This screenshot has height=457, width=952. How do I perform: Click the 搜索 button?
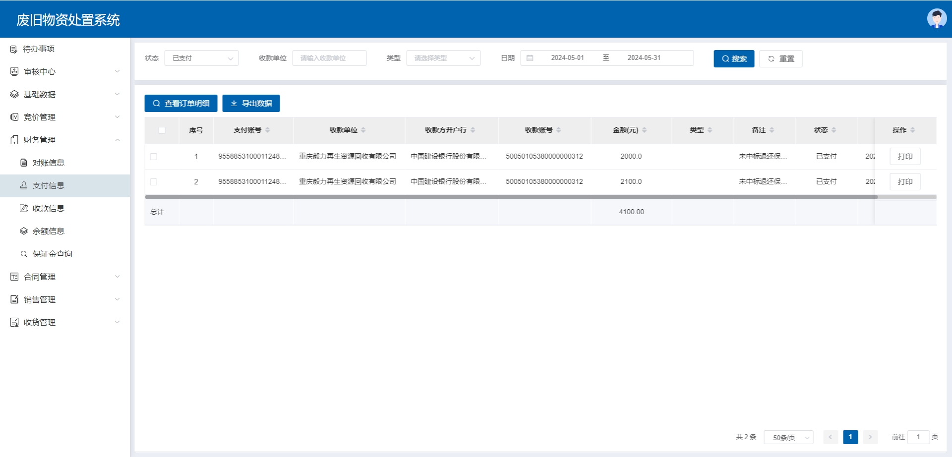[x=734, y=58]
